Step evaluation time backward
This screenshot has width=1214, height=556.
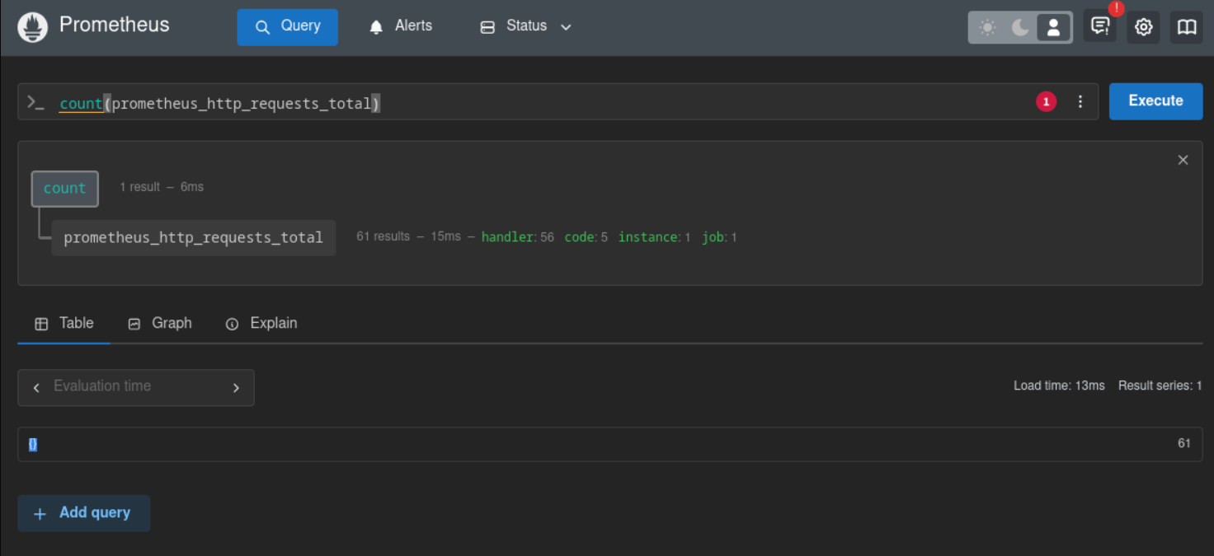point(36,388)
